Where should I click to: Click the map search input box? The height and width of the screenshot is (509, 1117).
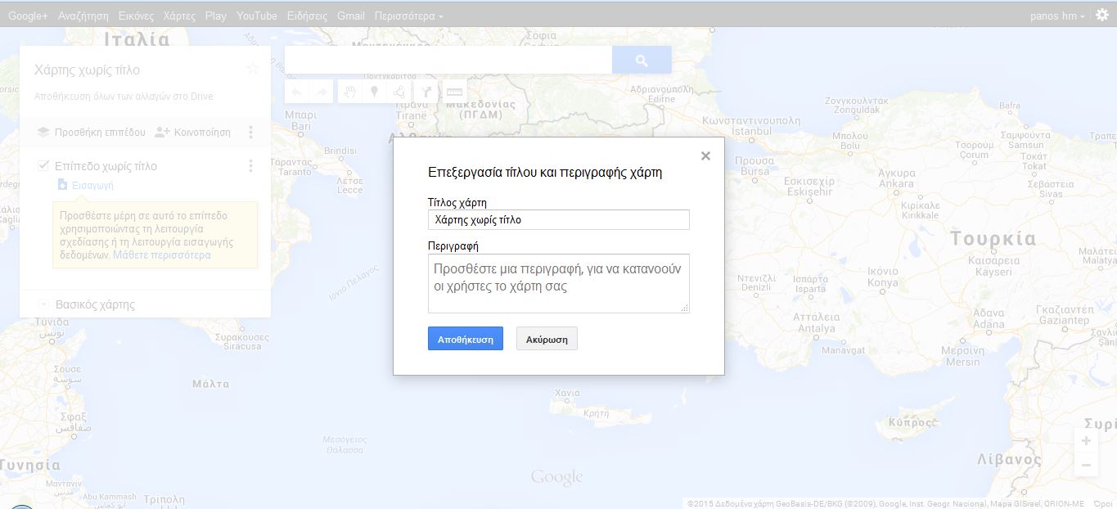(448, 60)
